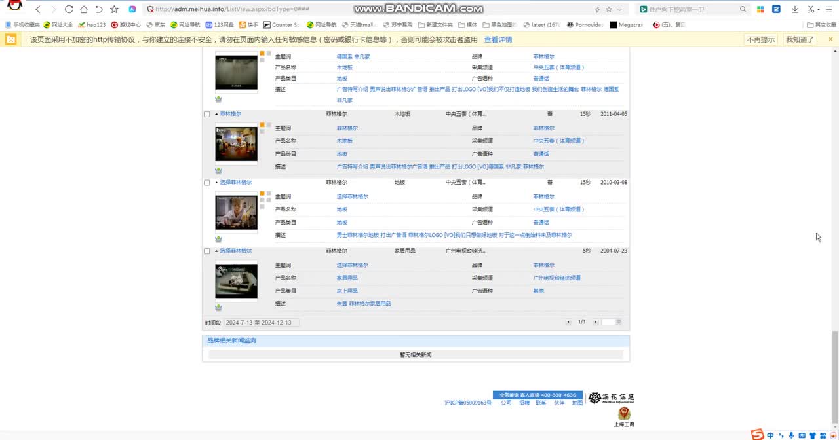Play the 2011-04-05 restaurant ad thumbnail
The height and width of the screenshot is (440, 839).
(236, 144)
